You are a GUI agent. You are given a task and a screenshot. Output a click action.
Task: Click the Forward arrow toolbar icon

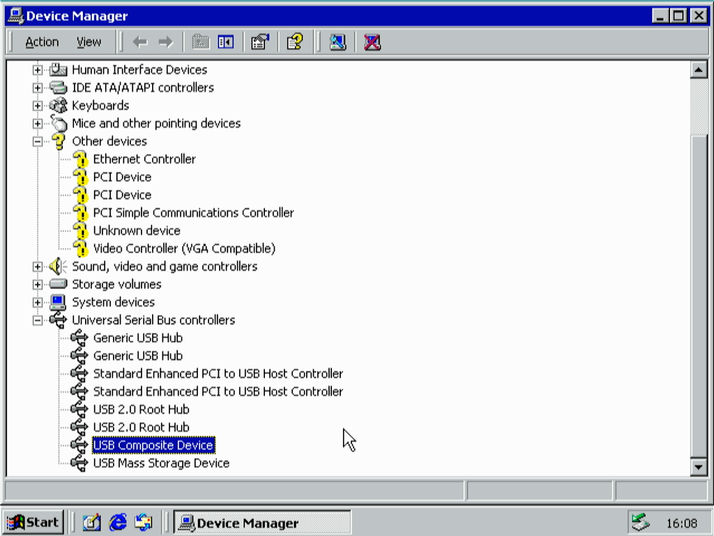tap(165, 43)
